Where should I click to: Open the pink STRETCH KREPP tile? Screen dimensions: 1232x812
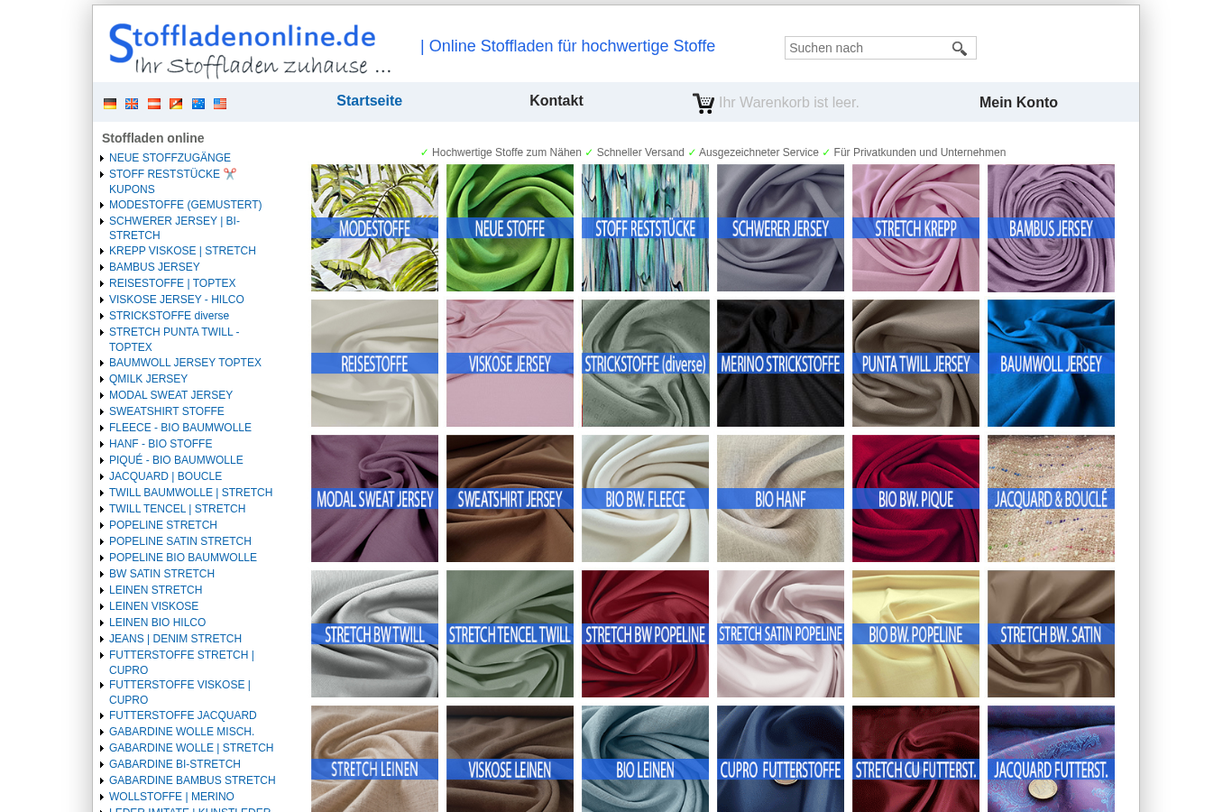point(915,227)
